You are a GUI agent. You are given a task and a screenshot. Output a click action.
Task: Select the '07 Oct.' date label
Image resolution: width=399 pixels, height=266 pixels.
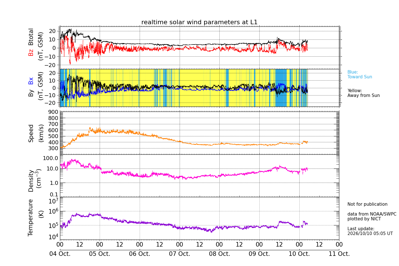point(180,254)
